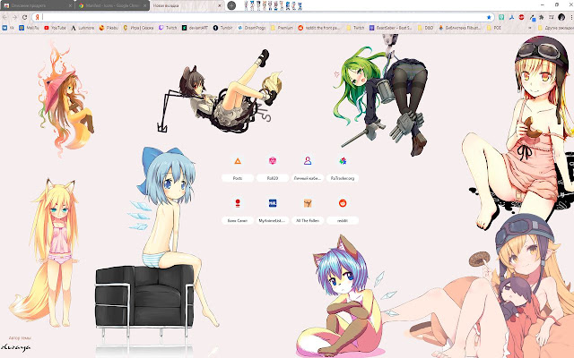Open the Lurkmore bookmark
Viewport: 574px width, 358px height.
click(x=83, y=28)
